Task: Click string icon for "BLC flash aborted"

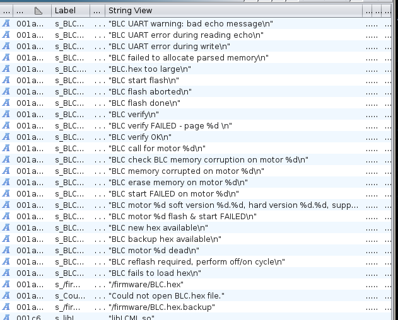Action: [6, 91]
